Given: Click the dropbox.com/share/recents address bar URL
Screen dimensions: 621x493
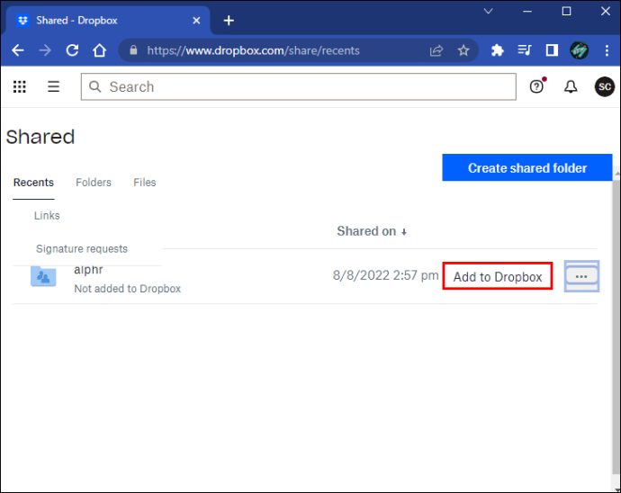Looking at the screenshot, I should [254, 50].
